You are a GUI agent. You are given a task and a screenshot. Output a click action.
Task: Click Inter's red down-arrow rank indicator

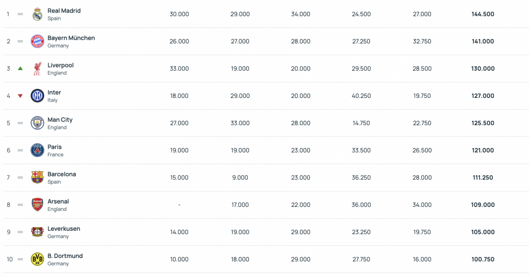click(x=20, y=96)
